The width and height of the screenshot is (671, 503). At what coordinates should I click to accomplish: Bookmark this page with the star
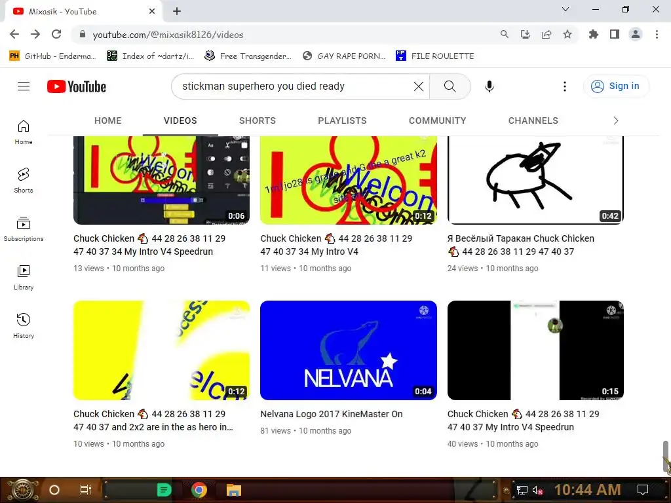click(567, 34)
